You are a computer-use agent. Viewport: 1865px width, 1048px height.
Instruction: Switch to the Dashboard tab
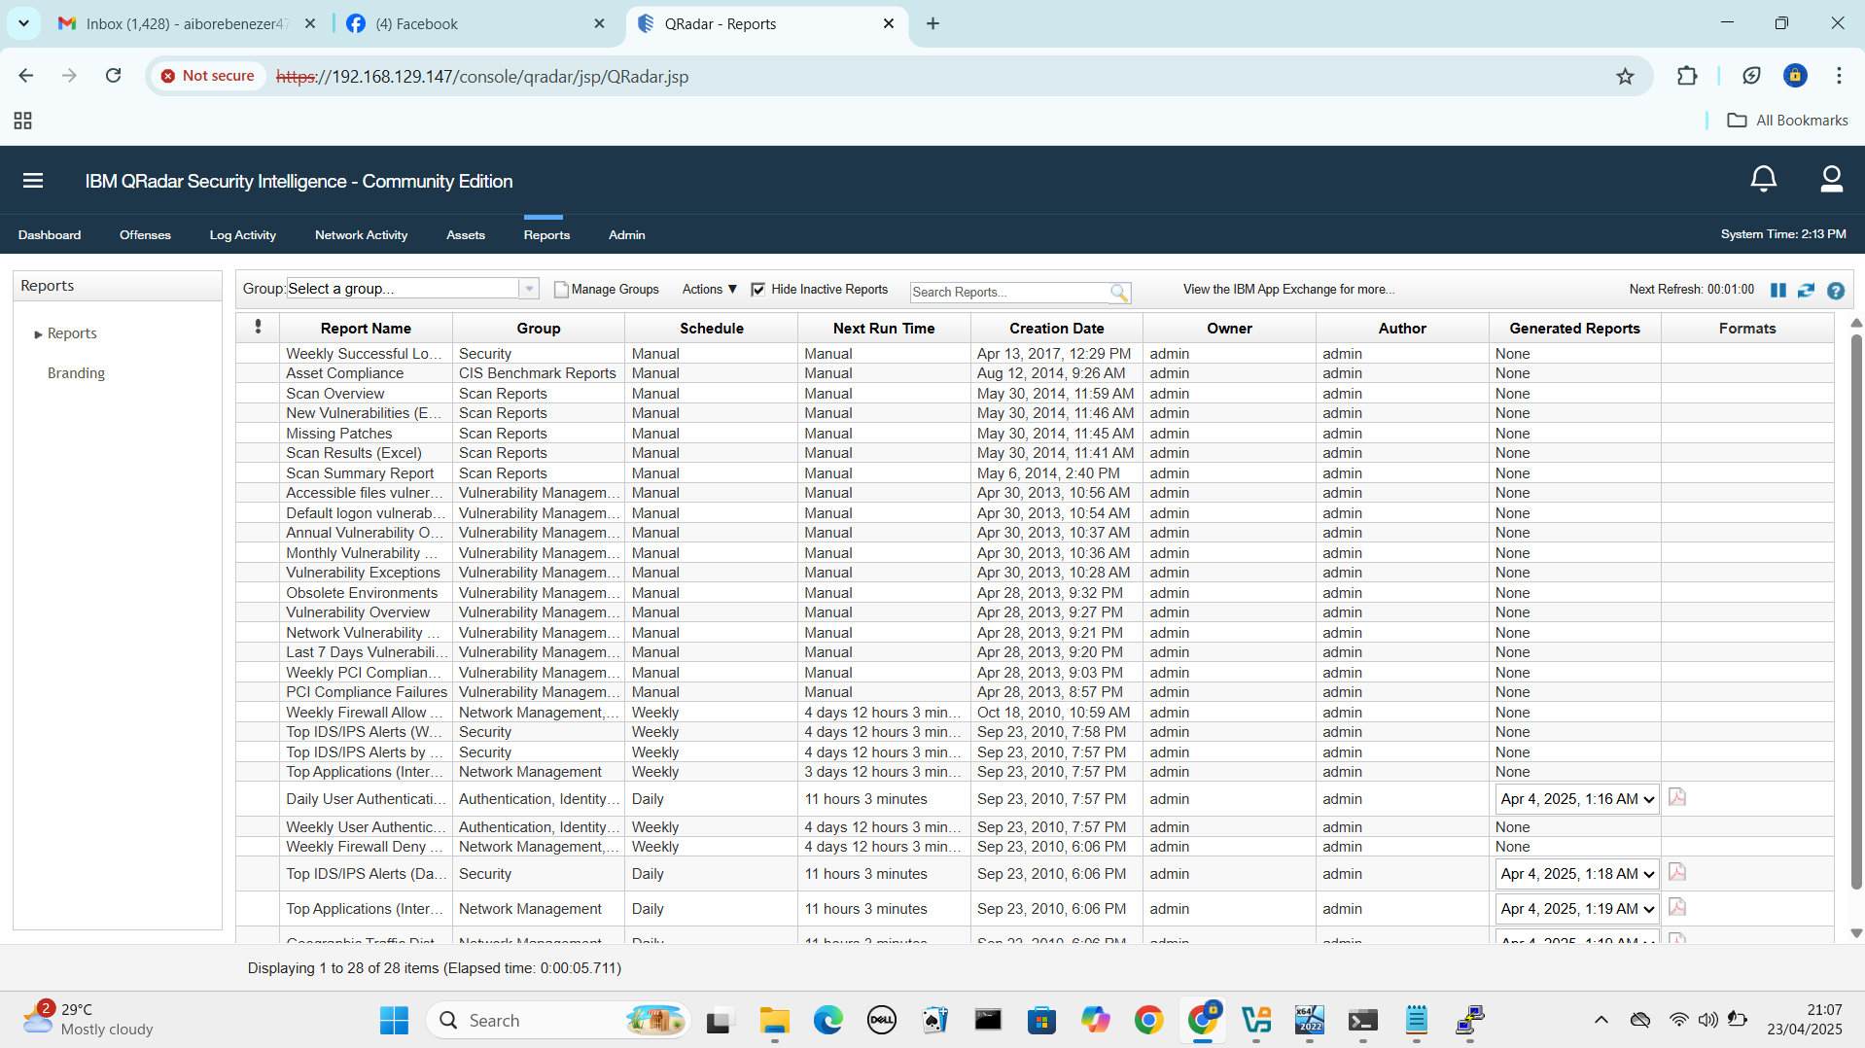(x=50, y=235)
